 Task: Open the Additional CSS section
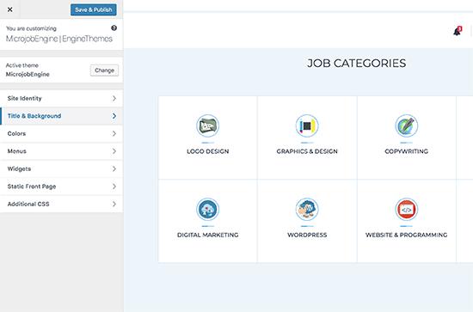tap(62, 204)
